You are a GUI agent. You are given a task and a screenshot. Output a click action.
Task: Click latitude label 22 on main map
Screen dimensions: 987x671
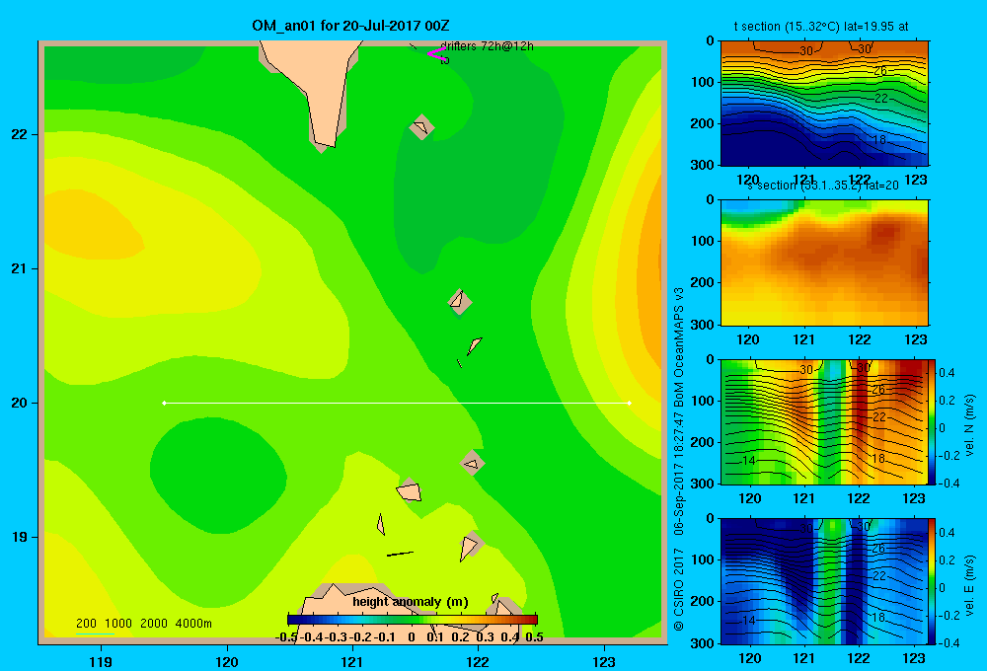(x=20, y=134)
